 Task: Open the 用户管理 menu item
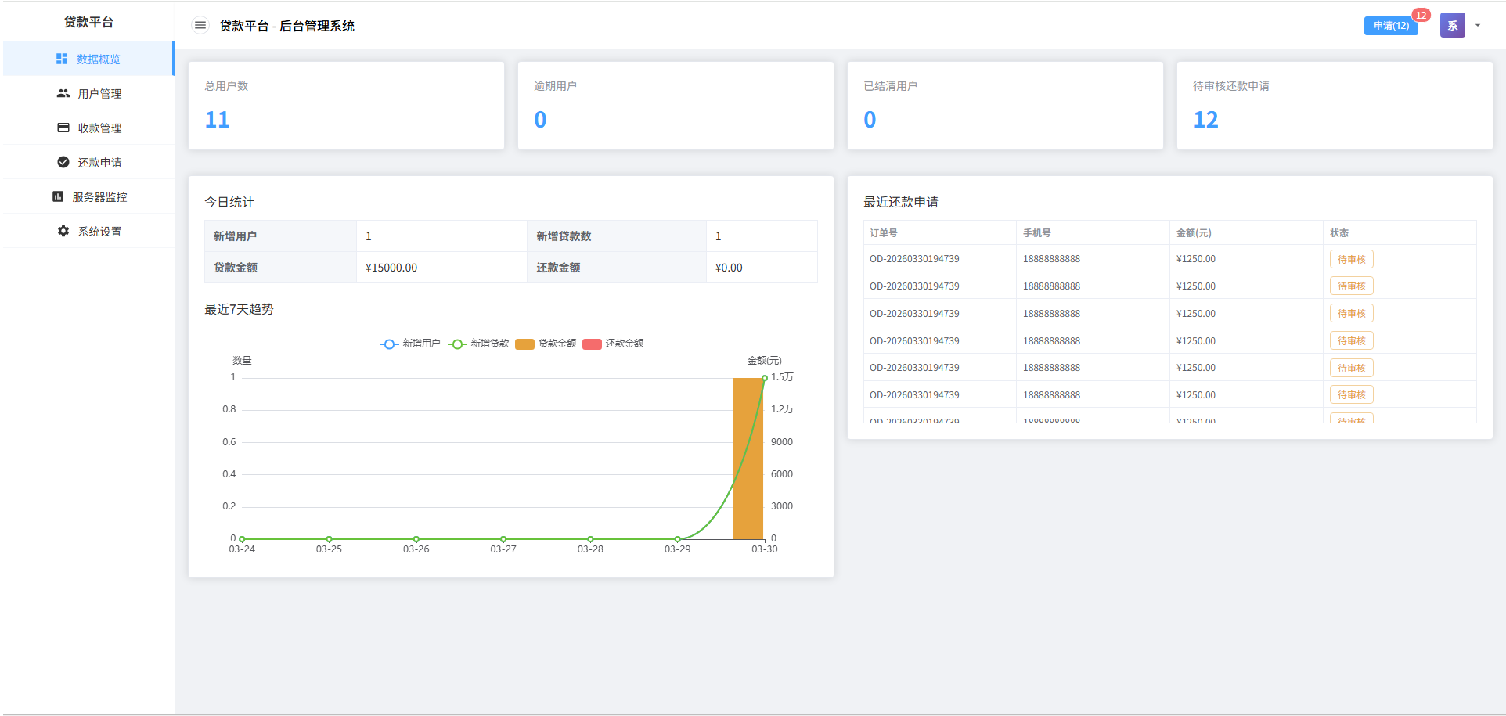[x=99, y=94]
